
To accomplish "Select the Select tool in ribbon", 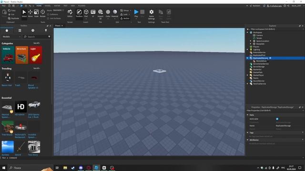I will (24, 13).
